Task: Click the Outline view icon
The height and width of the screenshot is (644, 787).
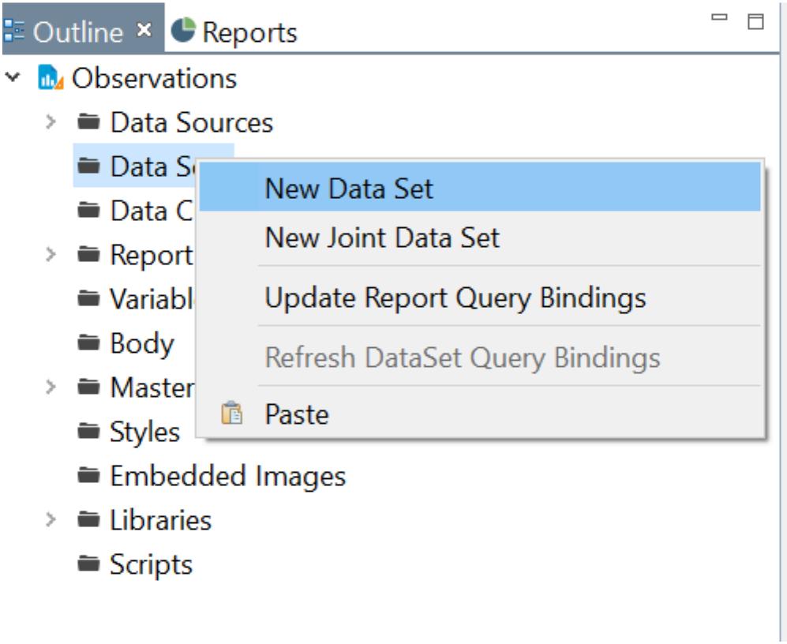Action: [x=13, y=31]
